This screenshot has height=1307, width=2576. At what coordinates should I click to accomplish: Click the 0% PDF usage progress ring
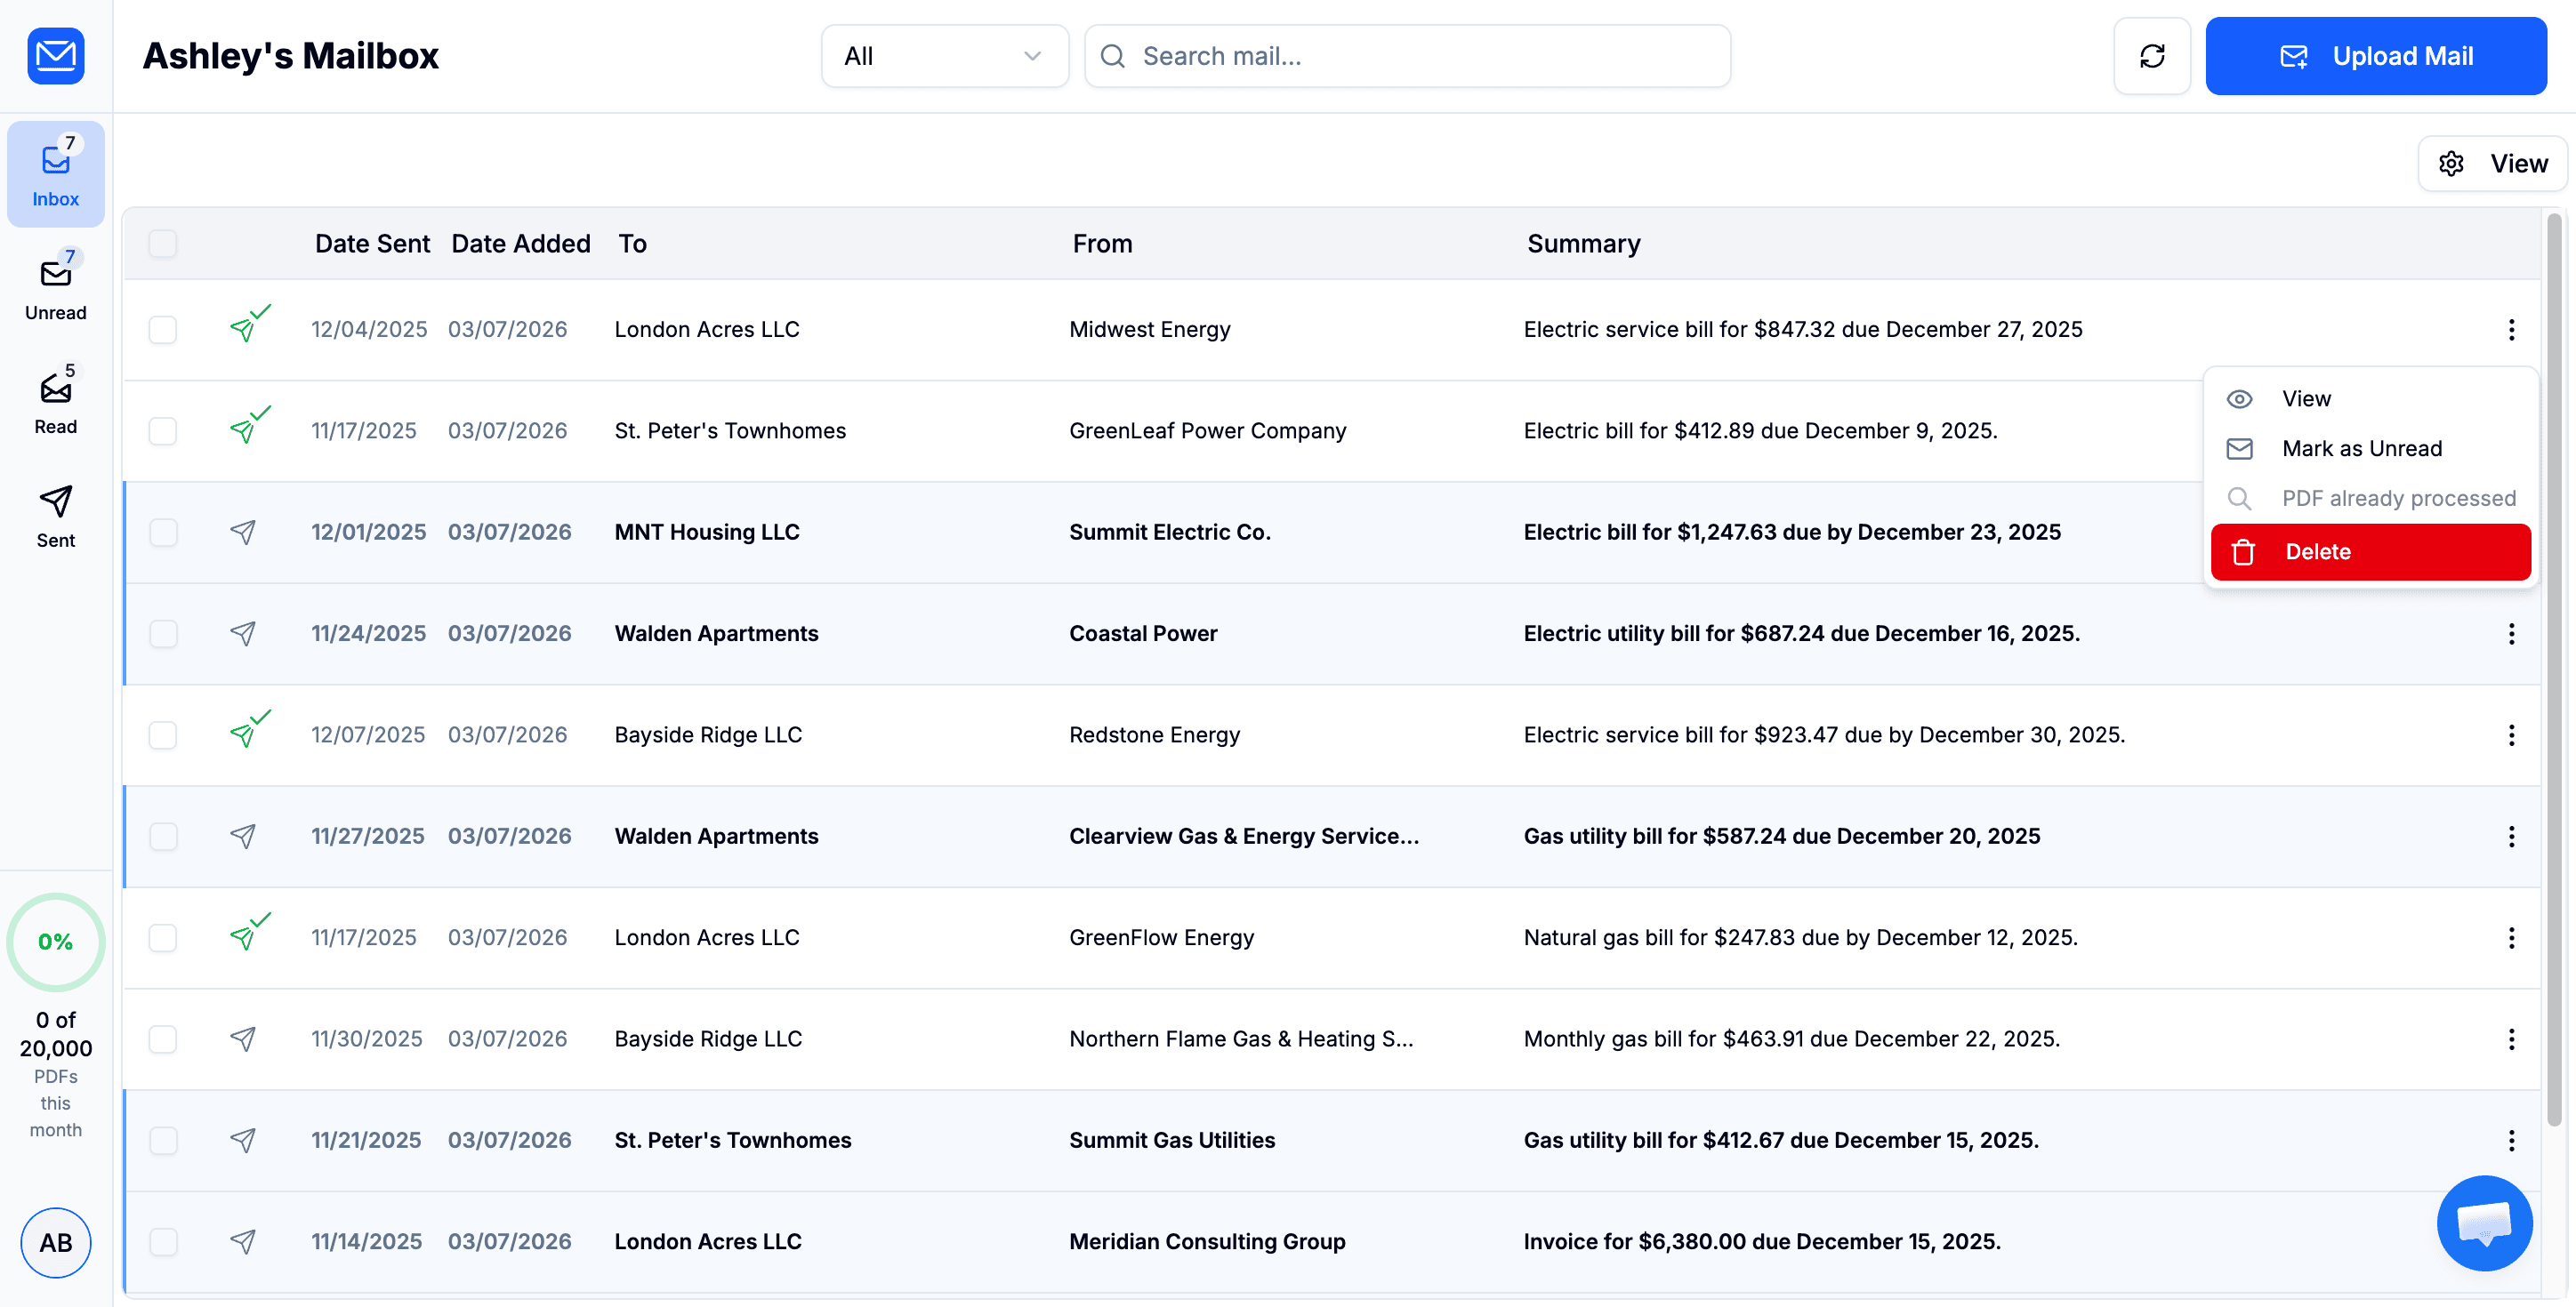tap(55, 941)
